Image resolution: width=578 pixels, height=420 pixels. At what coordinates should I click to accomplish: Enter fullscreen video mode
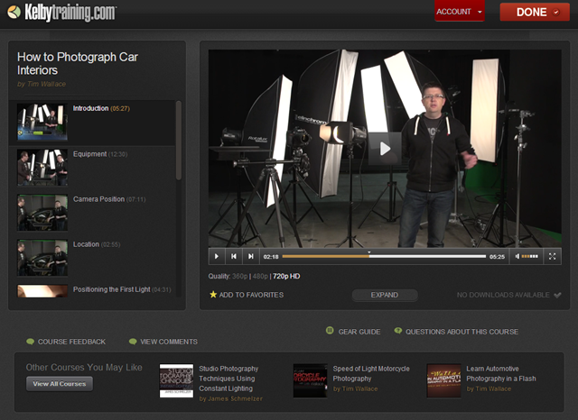point(553,256)
